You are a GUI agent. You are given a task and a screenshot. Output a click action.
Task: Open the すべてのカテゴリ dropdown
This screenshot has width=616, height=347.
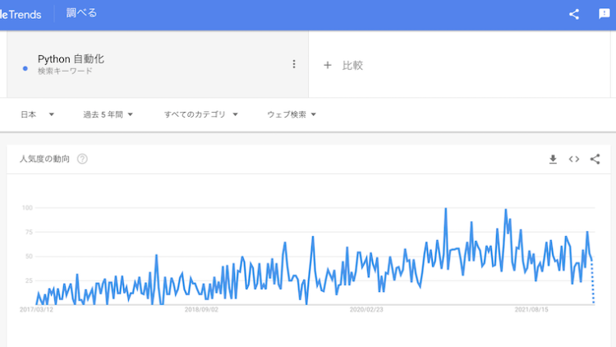(200, 114)
